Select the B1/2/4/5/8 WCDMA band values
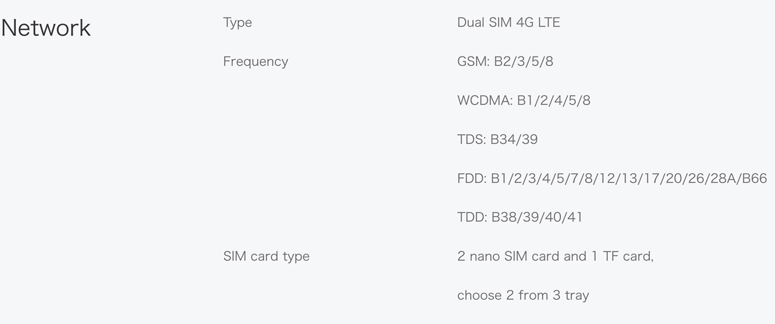 coord(554,101)
